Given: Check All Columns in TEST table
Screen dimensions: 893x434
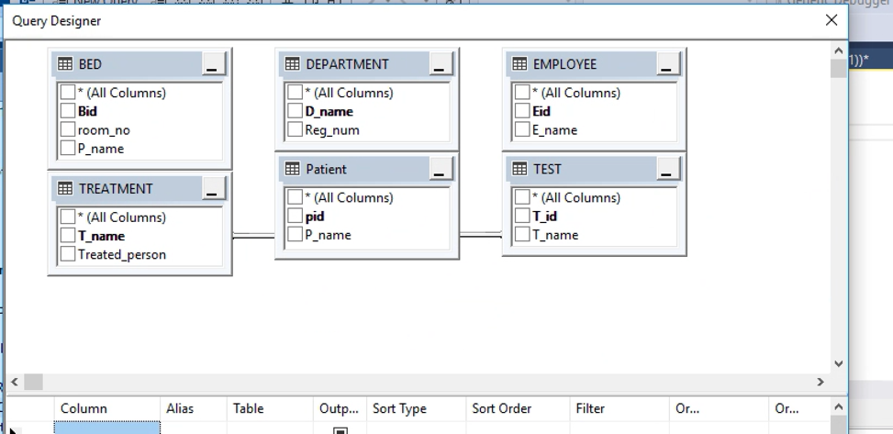Looking at the screenshot, I should [x=522, y=197].
